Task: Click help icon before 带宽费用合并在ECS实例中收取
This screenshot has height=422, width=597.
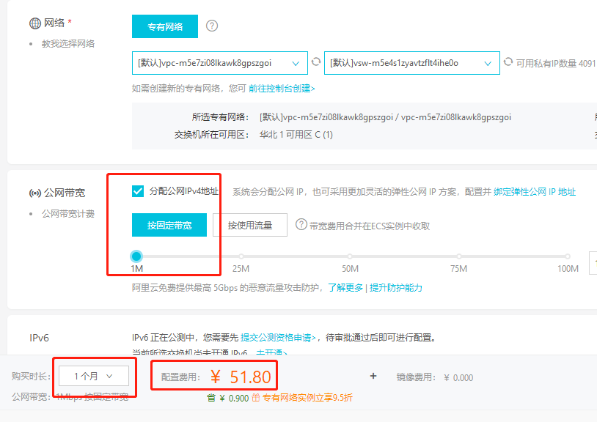Action: [x=301, y=225]
